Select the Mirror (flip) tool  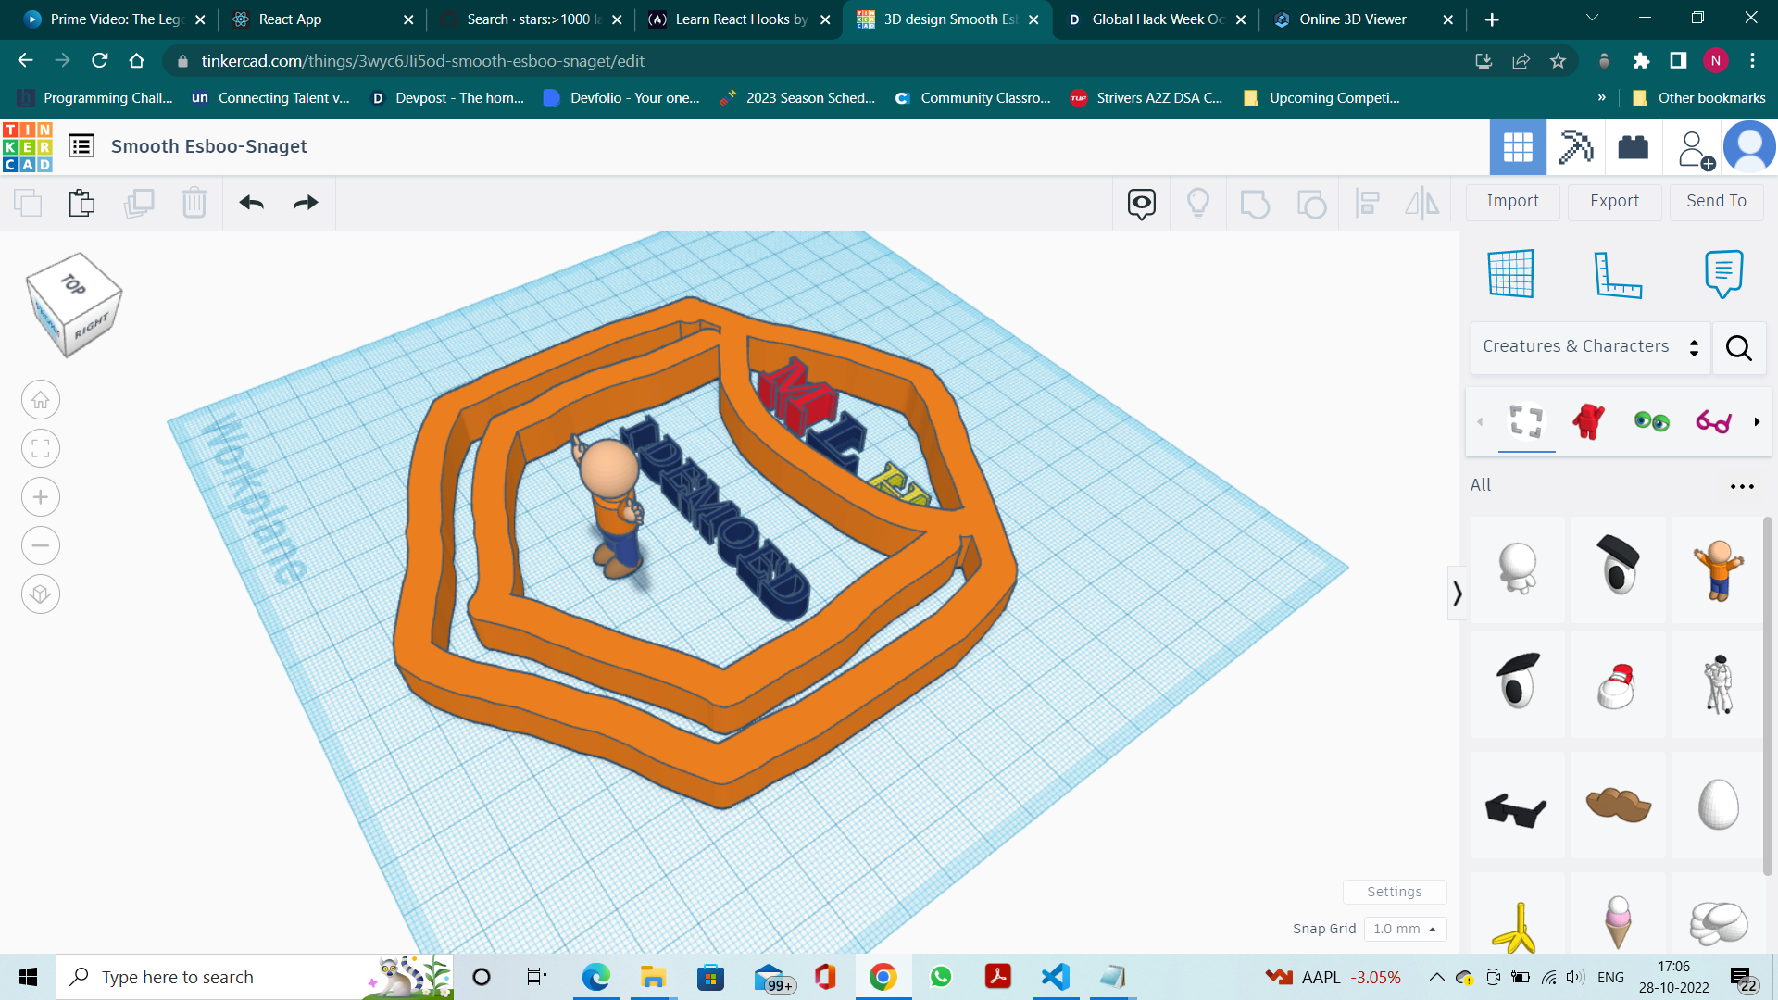point(1421,203)
